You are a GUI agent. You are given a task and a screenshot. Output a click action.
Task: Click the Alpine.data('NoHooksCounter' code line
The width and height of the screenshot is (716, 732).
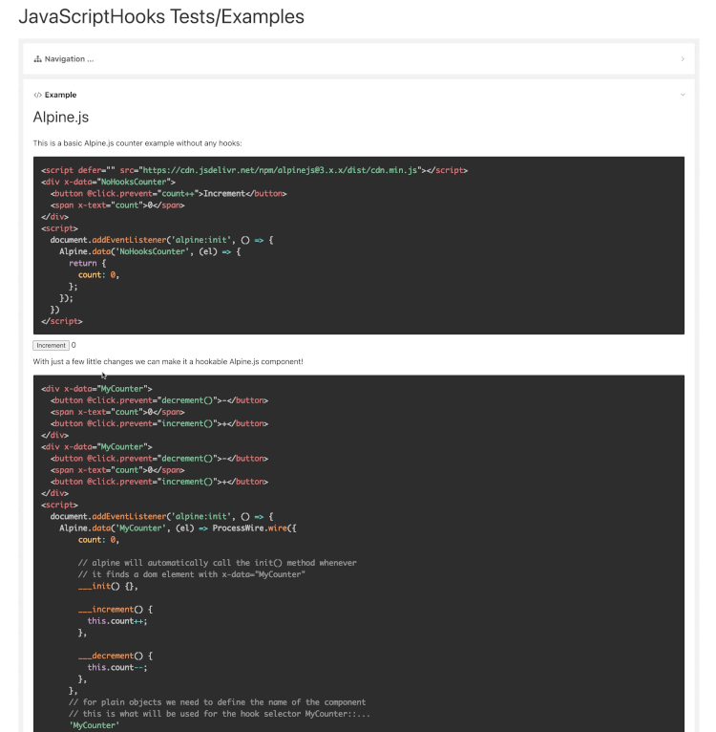pos(150,251)
